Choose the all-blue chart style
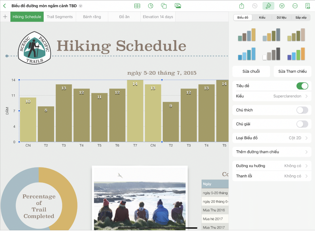315x231 pixels. pyautogui.click(x=247, y=54)
